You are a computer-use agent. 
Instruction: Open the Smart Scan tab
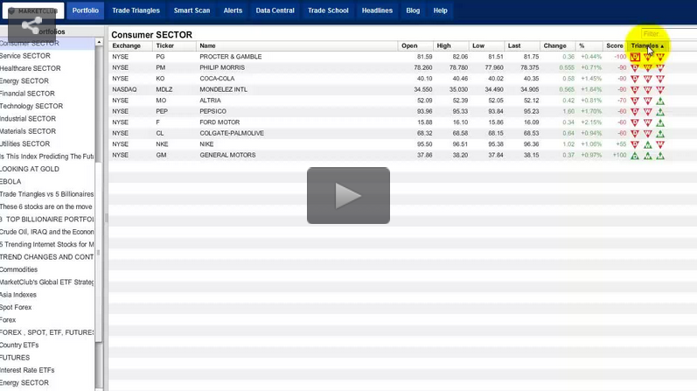192,10
